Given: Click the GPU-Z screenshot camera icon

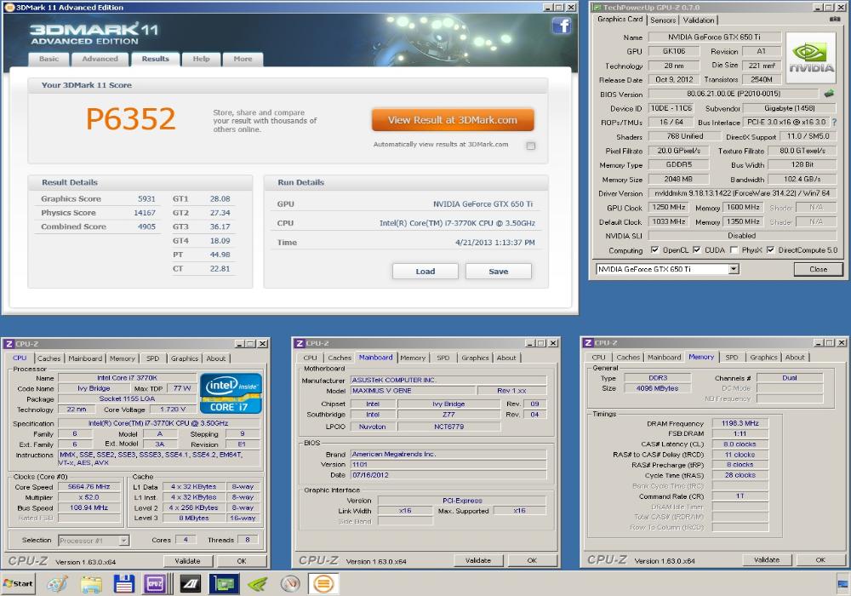Looking at the screenshot, I should point(835,19).
